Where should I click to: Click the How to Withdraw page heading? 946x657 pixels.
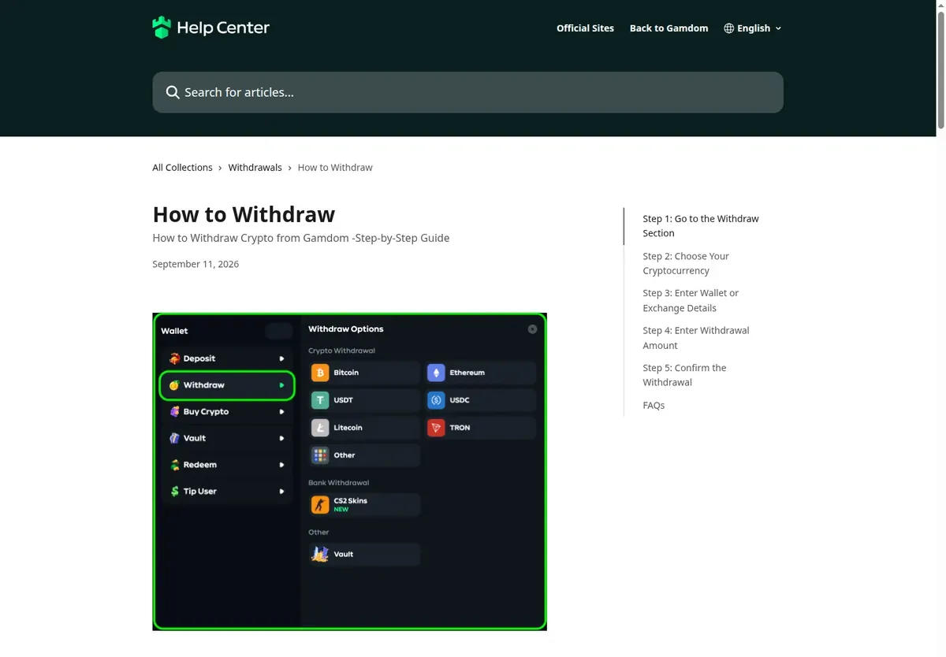coord(244,214)
